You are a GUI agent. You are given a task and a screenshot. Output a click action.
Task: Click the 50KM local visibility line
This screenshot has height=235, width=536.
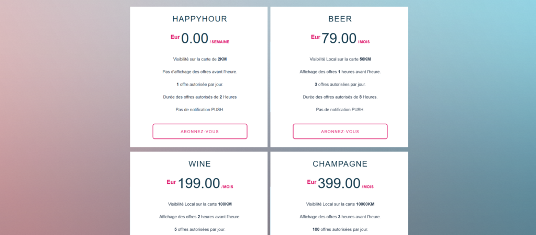coord(340,60)
